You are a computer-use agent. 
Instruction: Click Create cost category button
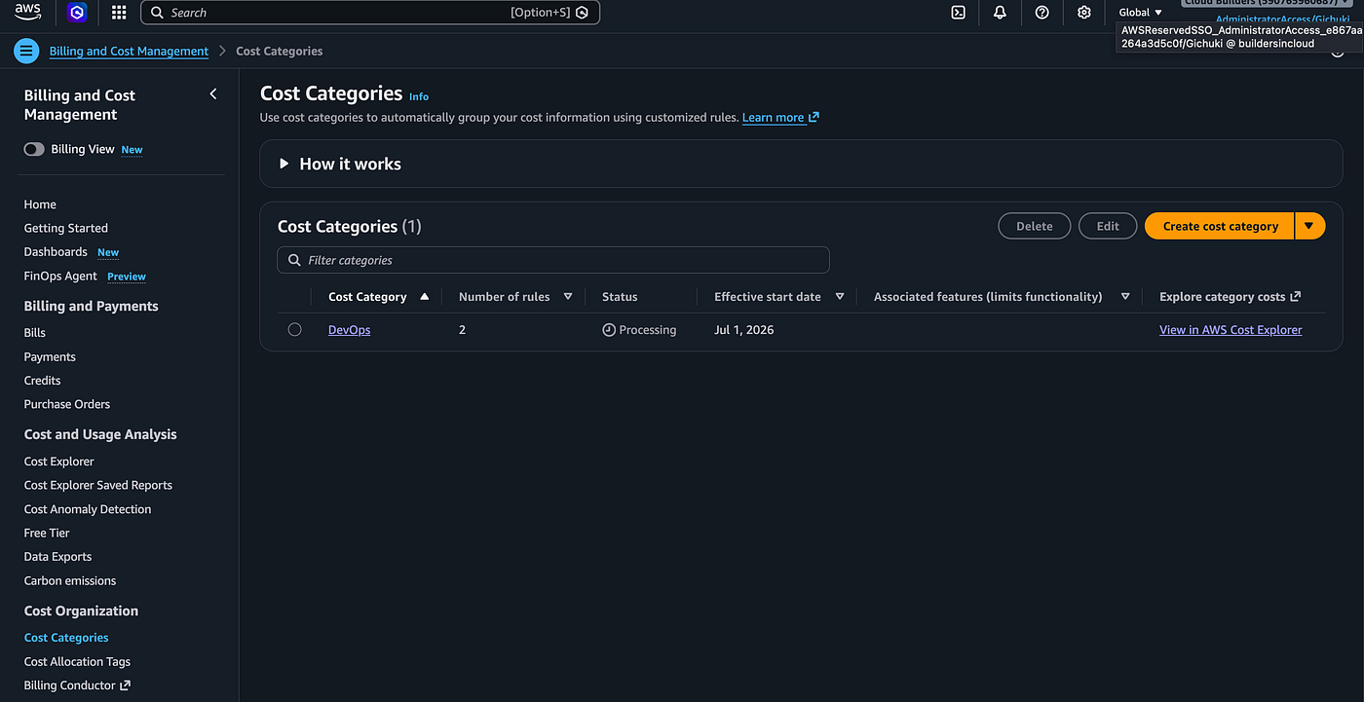(x=1220, y=226)
